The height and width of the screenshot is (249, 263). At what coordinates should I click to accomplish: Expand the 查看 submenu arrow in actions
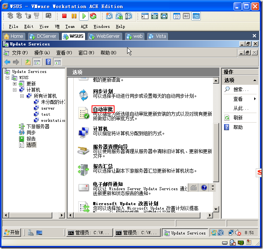tap(255, 99)
